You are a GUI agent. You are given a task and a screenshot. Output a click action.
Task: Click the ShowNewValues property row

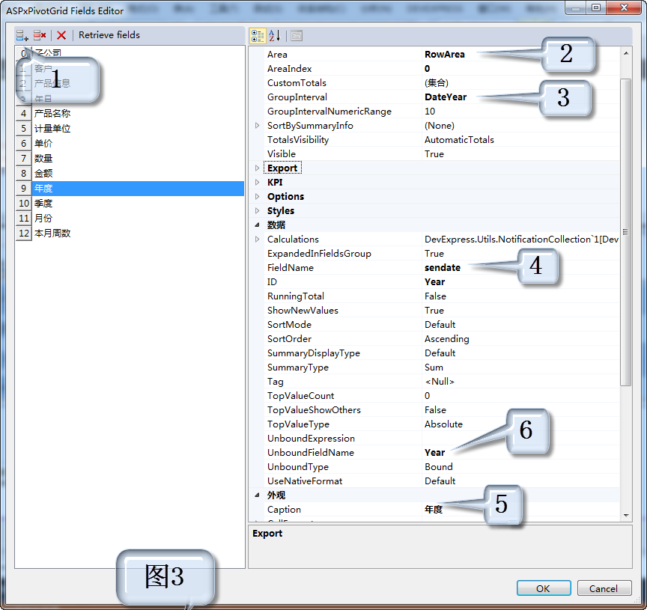tap(442, 310)
